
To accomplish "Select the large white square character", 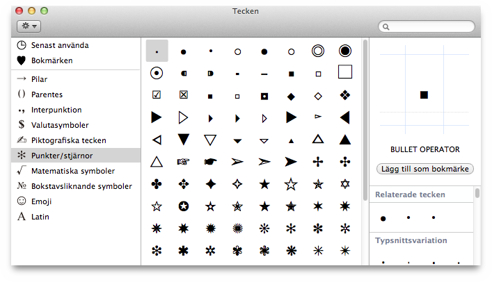I will point(344,72).
